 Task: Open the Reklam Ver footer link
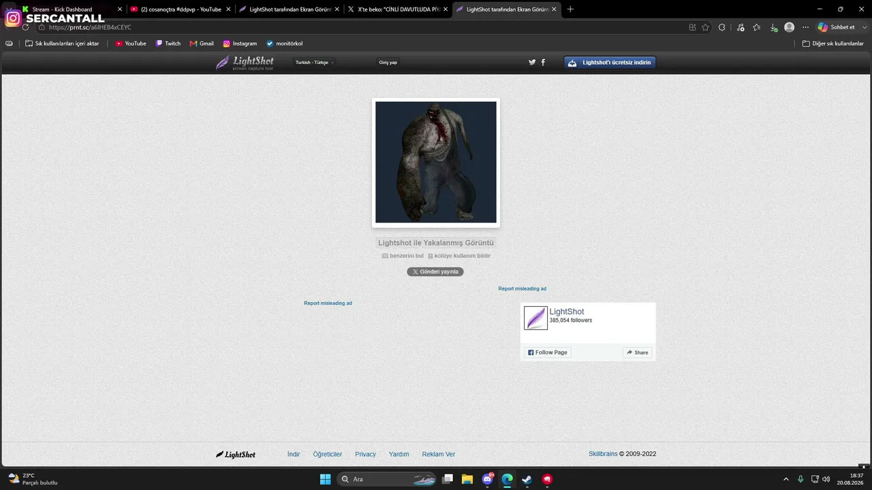[x=439, y=454]
